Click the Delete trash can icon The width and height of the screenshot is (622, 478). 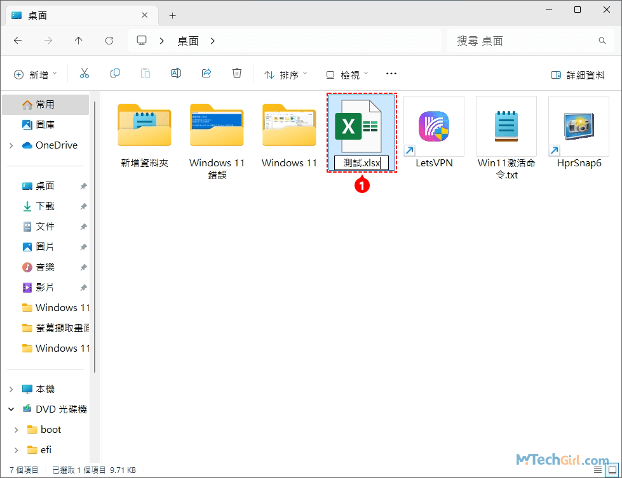point(237,74)
